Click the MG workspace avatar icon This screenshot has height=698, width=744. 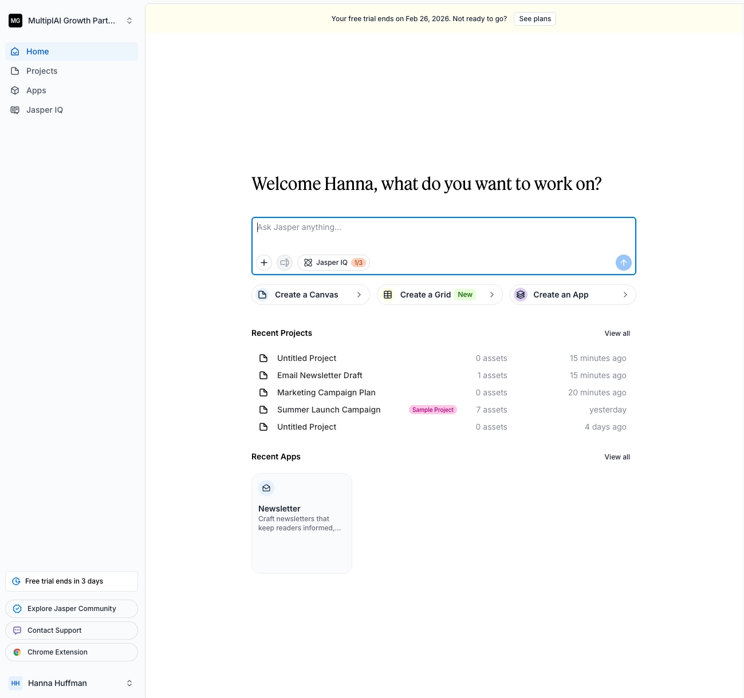point(15,21)
